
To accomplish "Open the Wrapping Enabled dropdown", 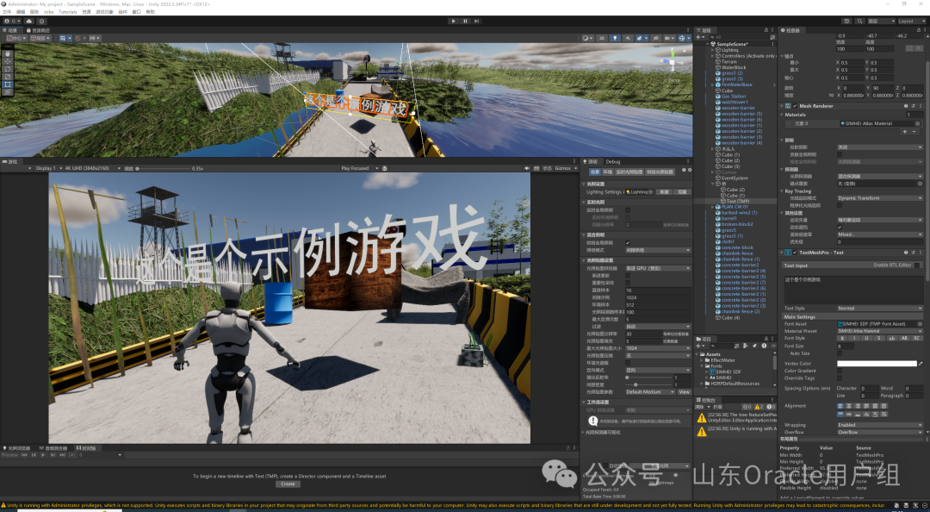I will 879,425.
